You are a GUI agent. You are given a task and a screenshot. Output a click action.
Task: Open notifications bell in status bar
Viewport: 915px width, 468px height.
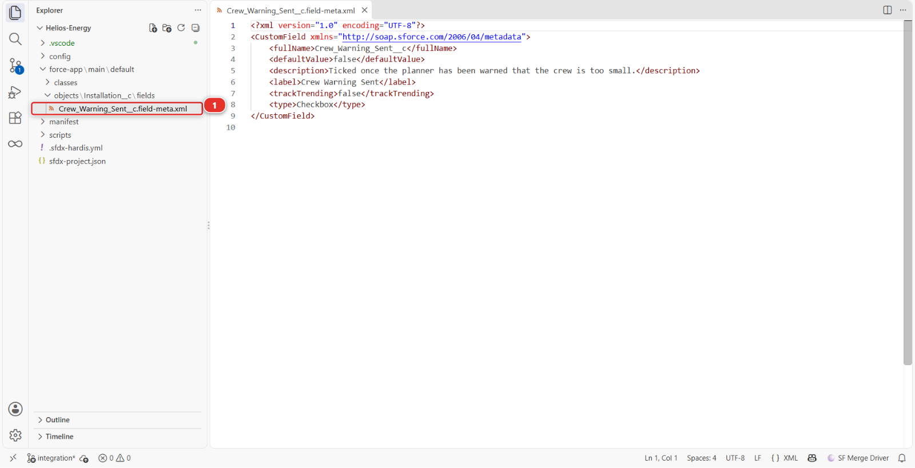902,458
